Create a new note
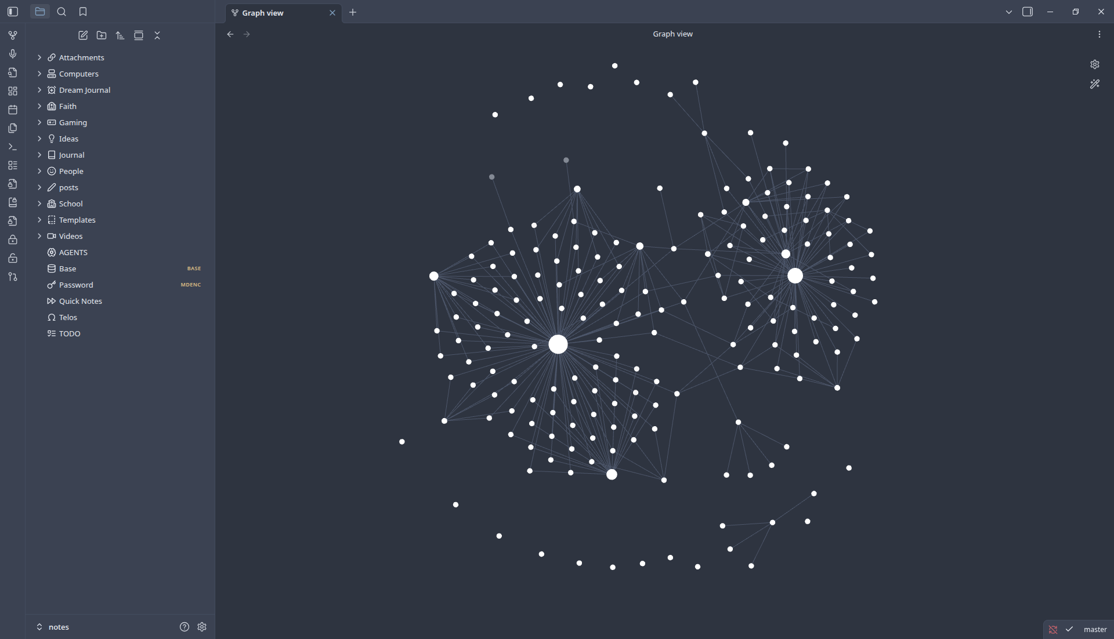This screenshot has width=1114, height=639. pos(83,35)
